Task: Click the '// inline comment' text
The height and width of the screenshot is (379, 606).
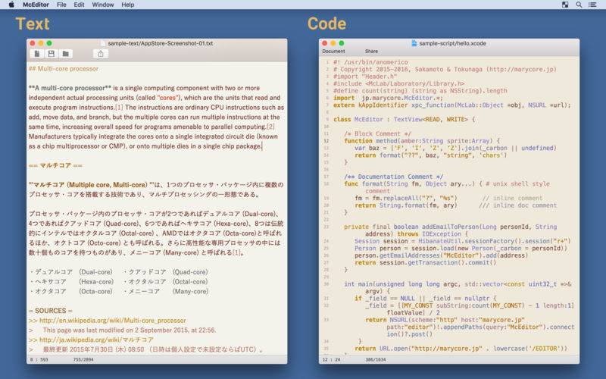Action: (512, 198)
